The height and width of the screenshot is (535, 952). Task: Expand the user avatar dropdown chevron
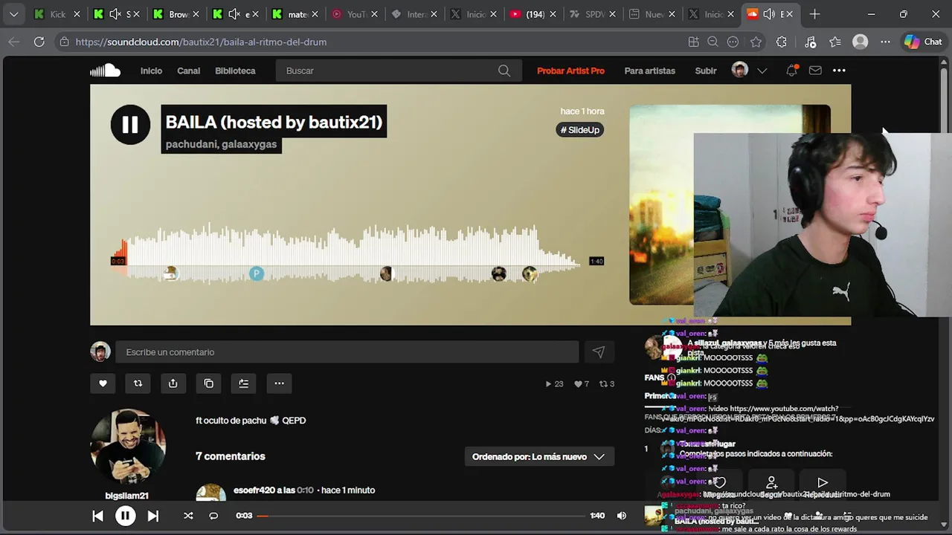pos(762,71)
